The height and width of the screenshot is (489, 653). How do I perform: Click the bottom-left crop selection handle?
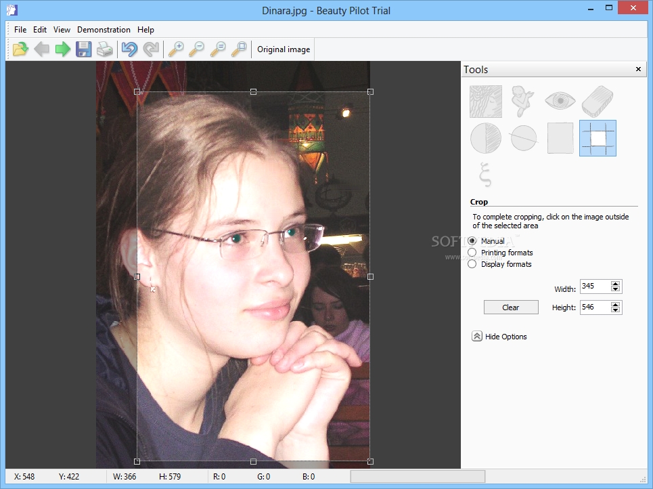click(x=137, y=461)
